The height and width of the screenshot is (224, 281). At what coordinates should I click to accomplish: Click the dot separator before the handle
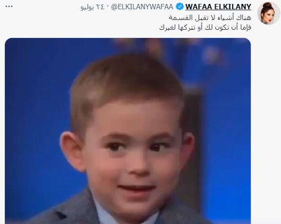[x=108, y=7]
